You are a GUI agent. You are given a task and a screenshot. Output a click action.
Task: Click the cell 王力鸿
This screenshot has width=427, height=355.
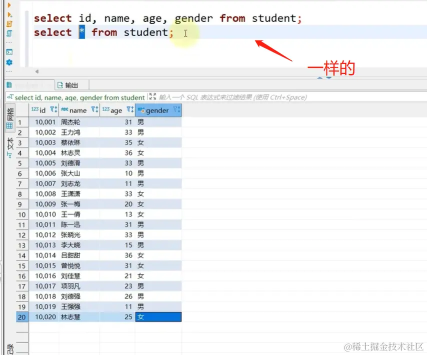pyautogui.click(x=79, y=132)
